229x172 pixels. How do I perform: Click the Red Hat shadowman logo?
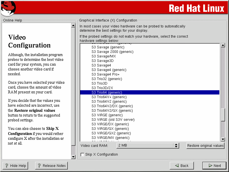8,8
